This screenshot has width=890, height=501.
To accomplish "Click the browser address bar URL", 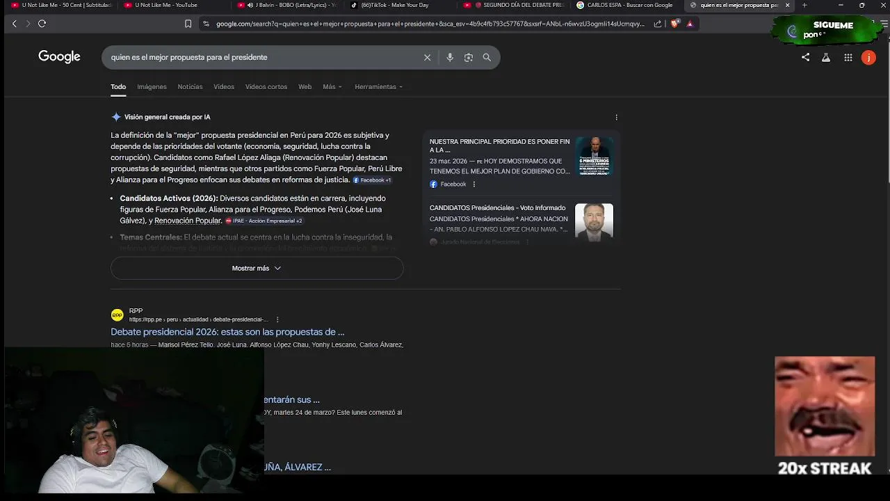I will 430,24.
